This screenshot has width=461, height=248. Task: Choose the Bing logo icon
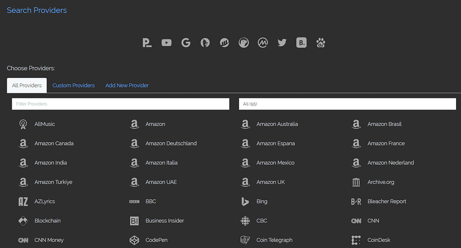point(245,202)
